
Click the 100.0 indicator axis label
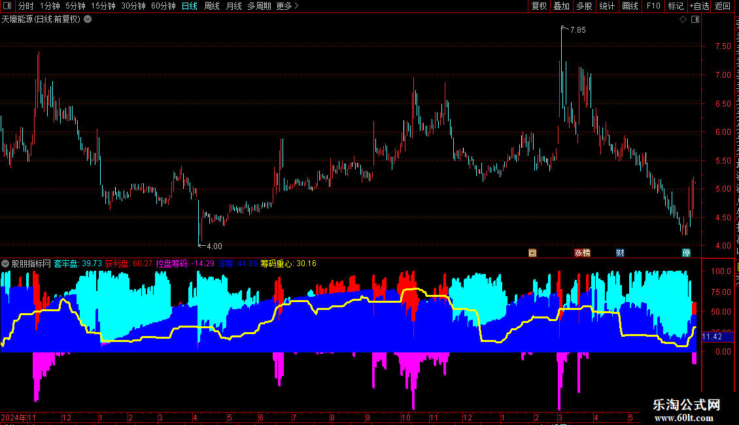(x=721, y=271)
